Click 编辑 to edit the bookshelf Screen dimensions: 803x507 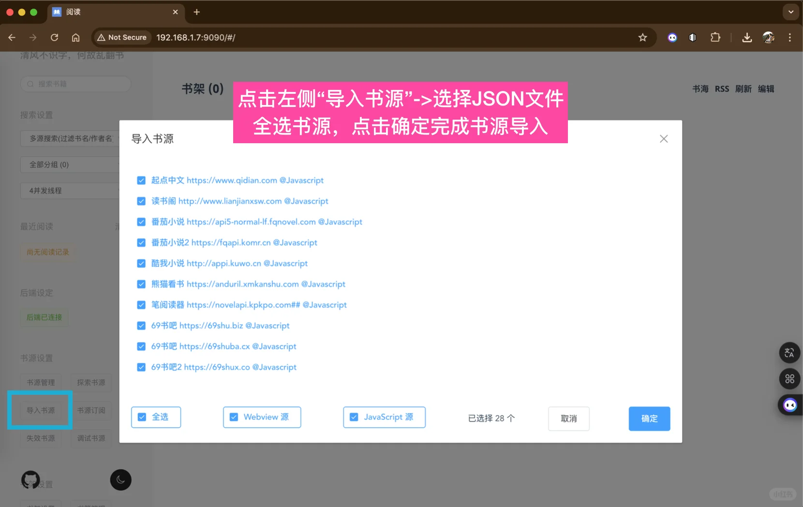tap(766, 89)
